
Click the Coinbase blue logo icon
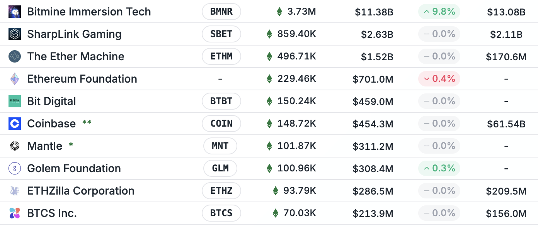15,124
